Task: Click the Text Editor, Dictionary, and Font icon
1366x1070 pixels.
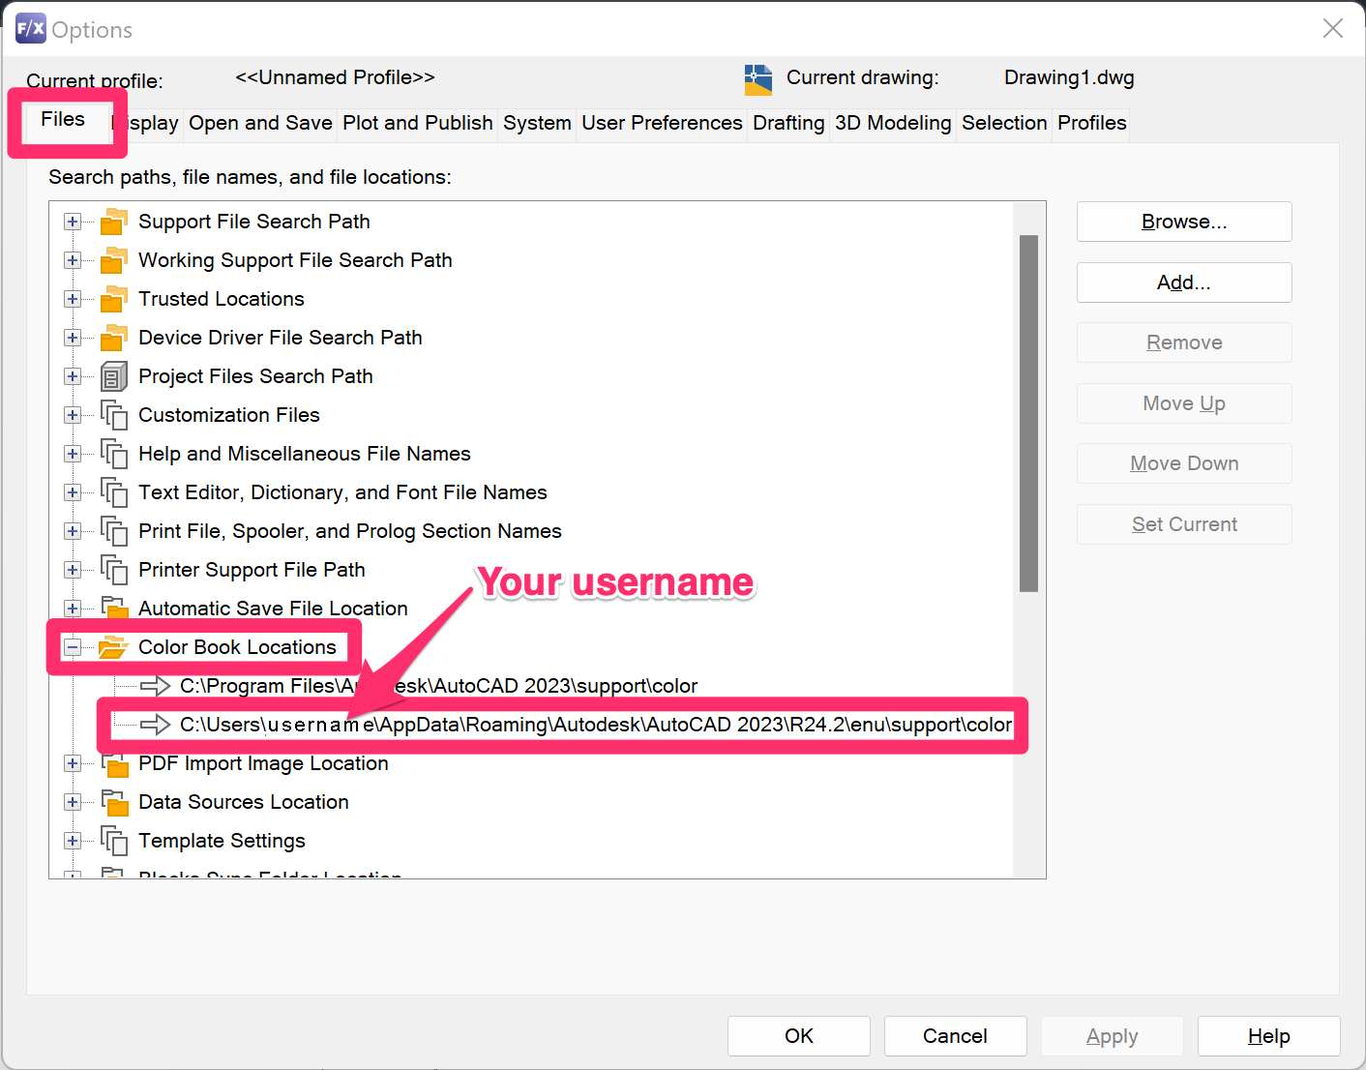Action: pyautogui.click(x=114, y=492)
